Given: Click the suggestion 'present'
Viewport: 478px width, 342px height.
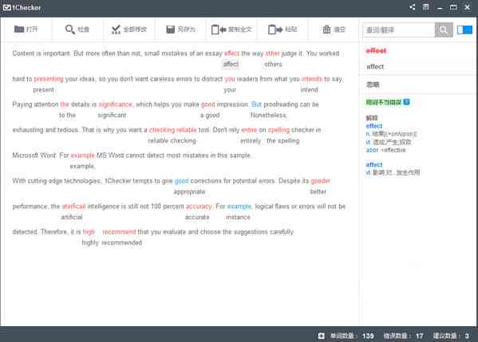Looking at the screenshot, I should tap(43, 90).
